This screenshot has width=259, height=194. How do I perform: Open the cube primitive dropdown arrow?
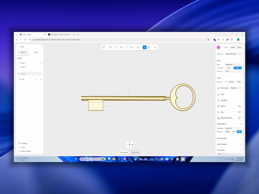[124, 48]
